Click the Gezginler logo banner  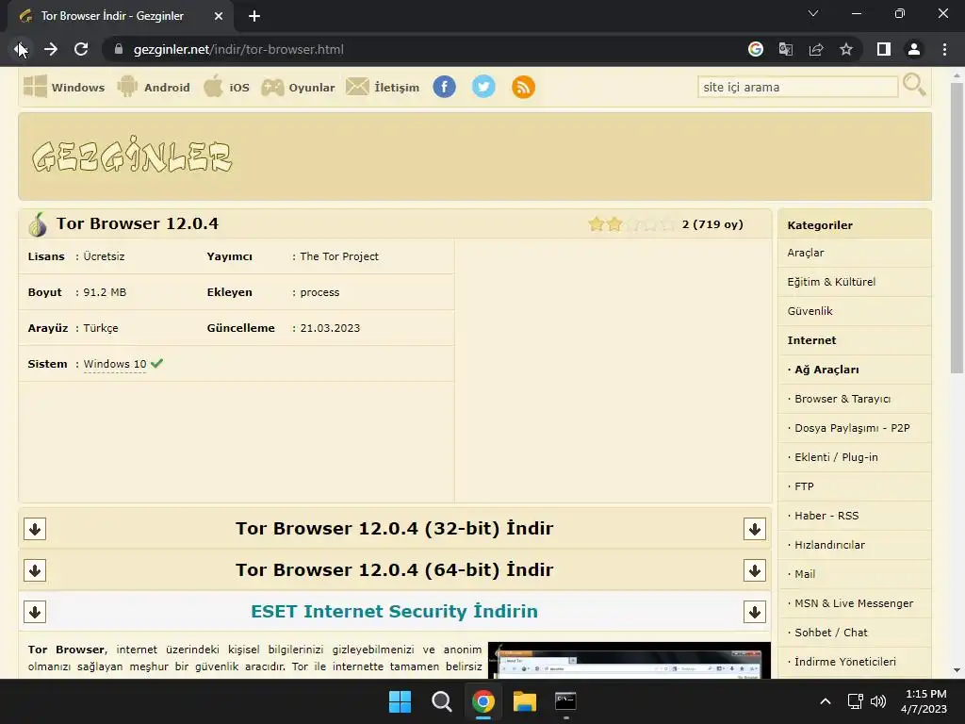(x=132, y=155)
